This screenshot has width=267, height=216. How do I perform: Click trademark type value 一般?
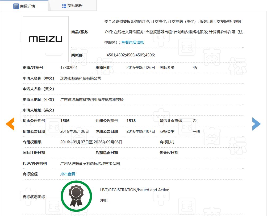pyautogui.click(x=196, y=131)
